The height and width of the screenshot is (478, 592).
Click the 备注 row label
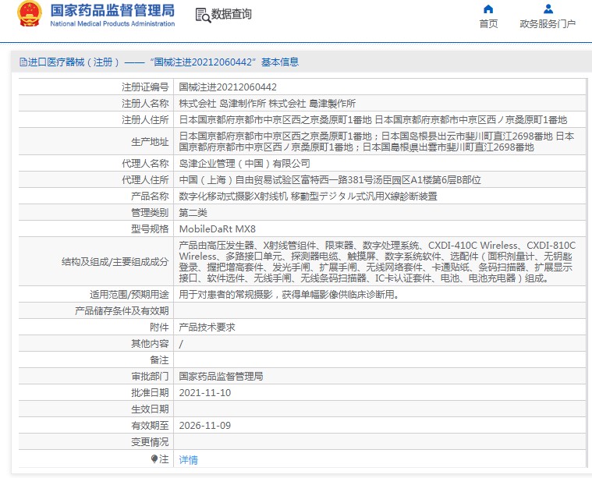[159, 359]
